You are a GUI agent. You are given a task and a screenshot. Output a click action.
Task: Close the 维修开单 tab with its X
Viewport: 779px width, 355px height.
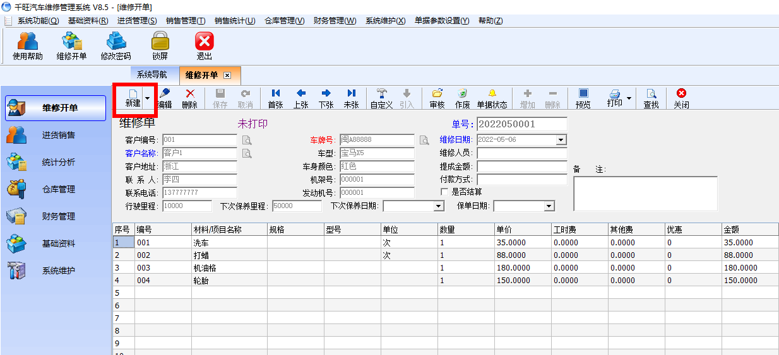[x=227, y=75]
